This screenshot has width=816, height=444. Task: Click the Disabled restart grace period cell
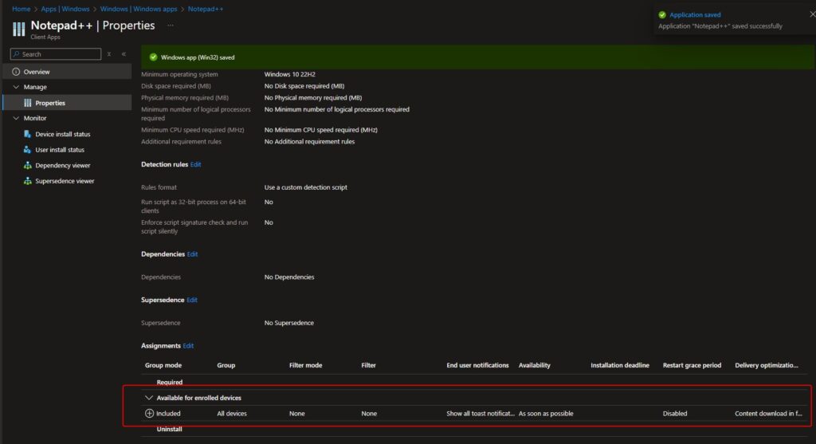(x=675, y=413)
